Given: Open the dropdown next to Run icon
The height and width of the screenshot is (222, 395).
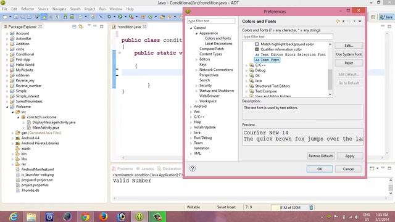Looking at the screenshot, I should click(125, 17).
